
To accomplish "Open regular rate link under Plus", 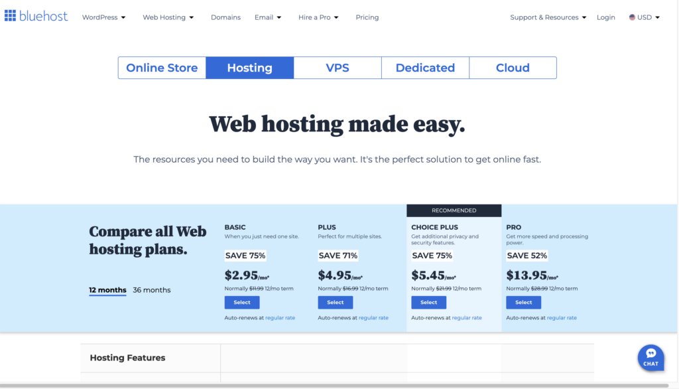I will (x=373, y=318).
